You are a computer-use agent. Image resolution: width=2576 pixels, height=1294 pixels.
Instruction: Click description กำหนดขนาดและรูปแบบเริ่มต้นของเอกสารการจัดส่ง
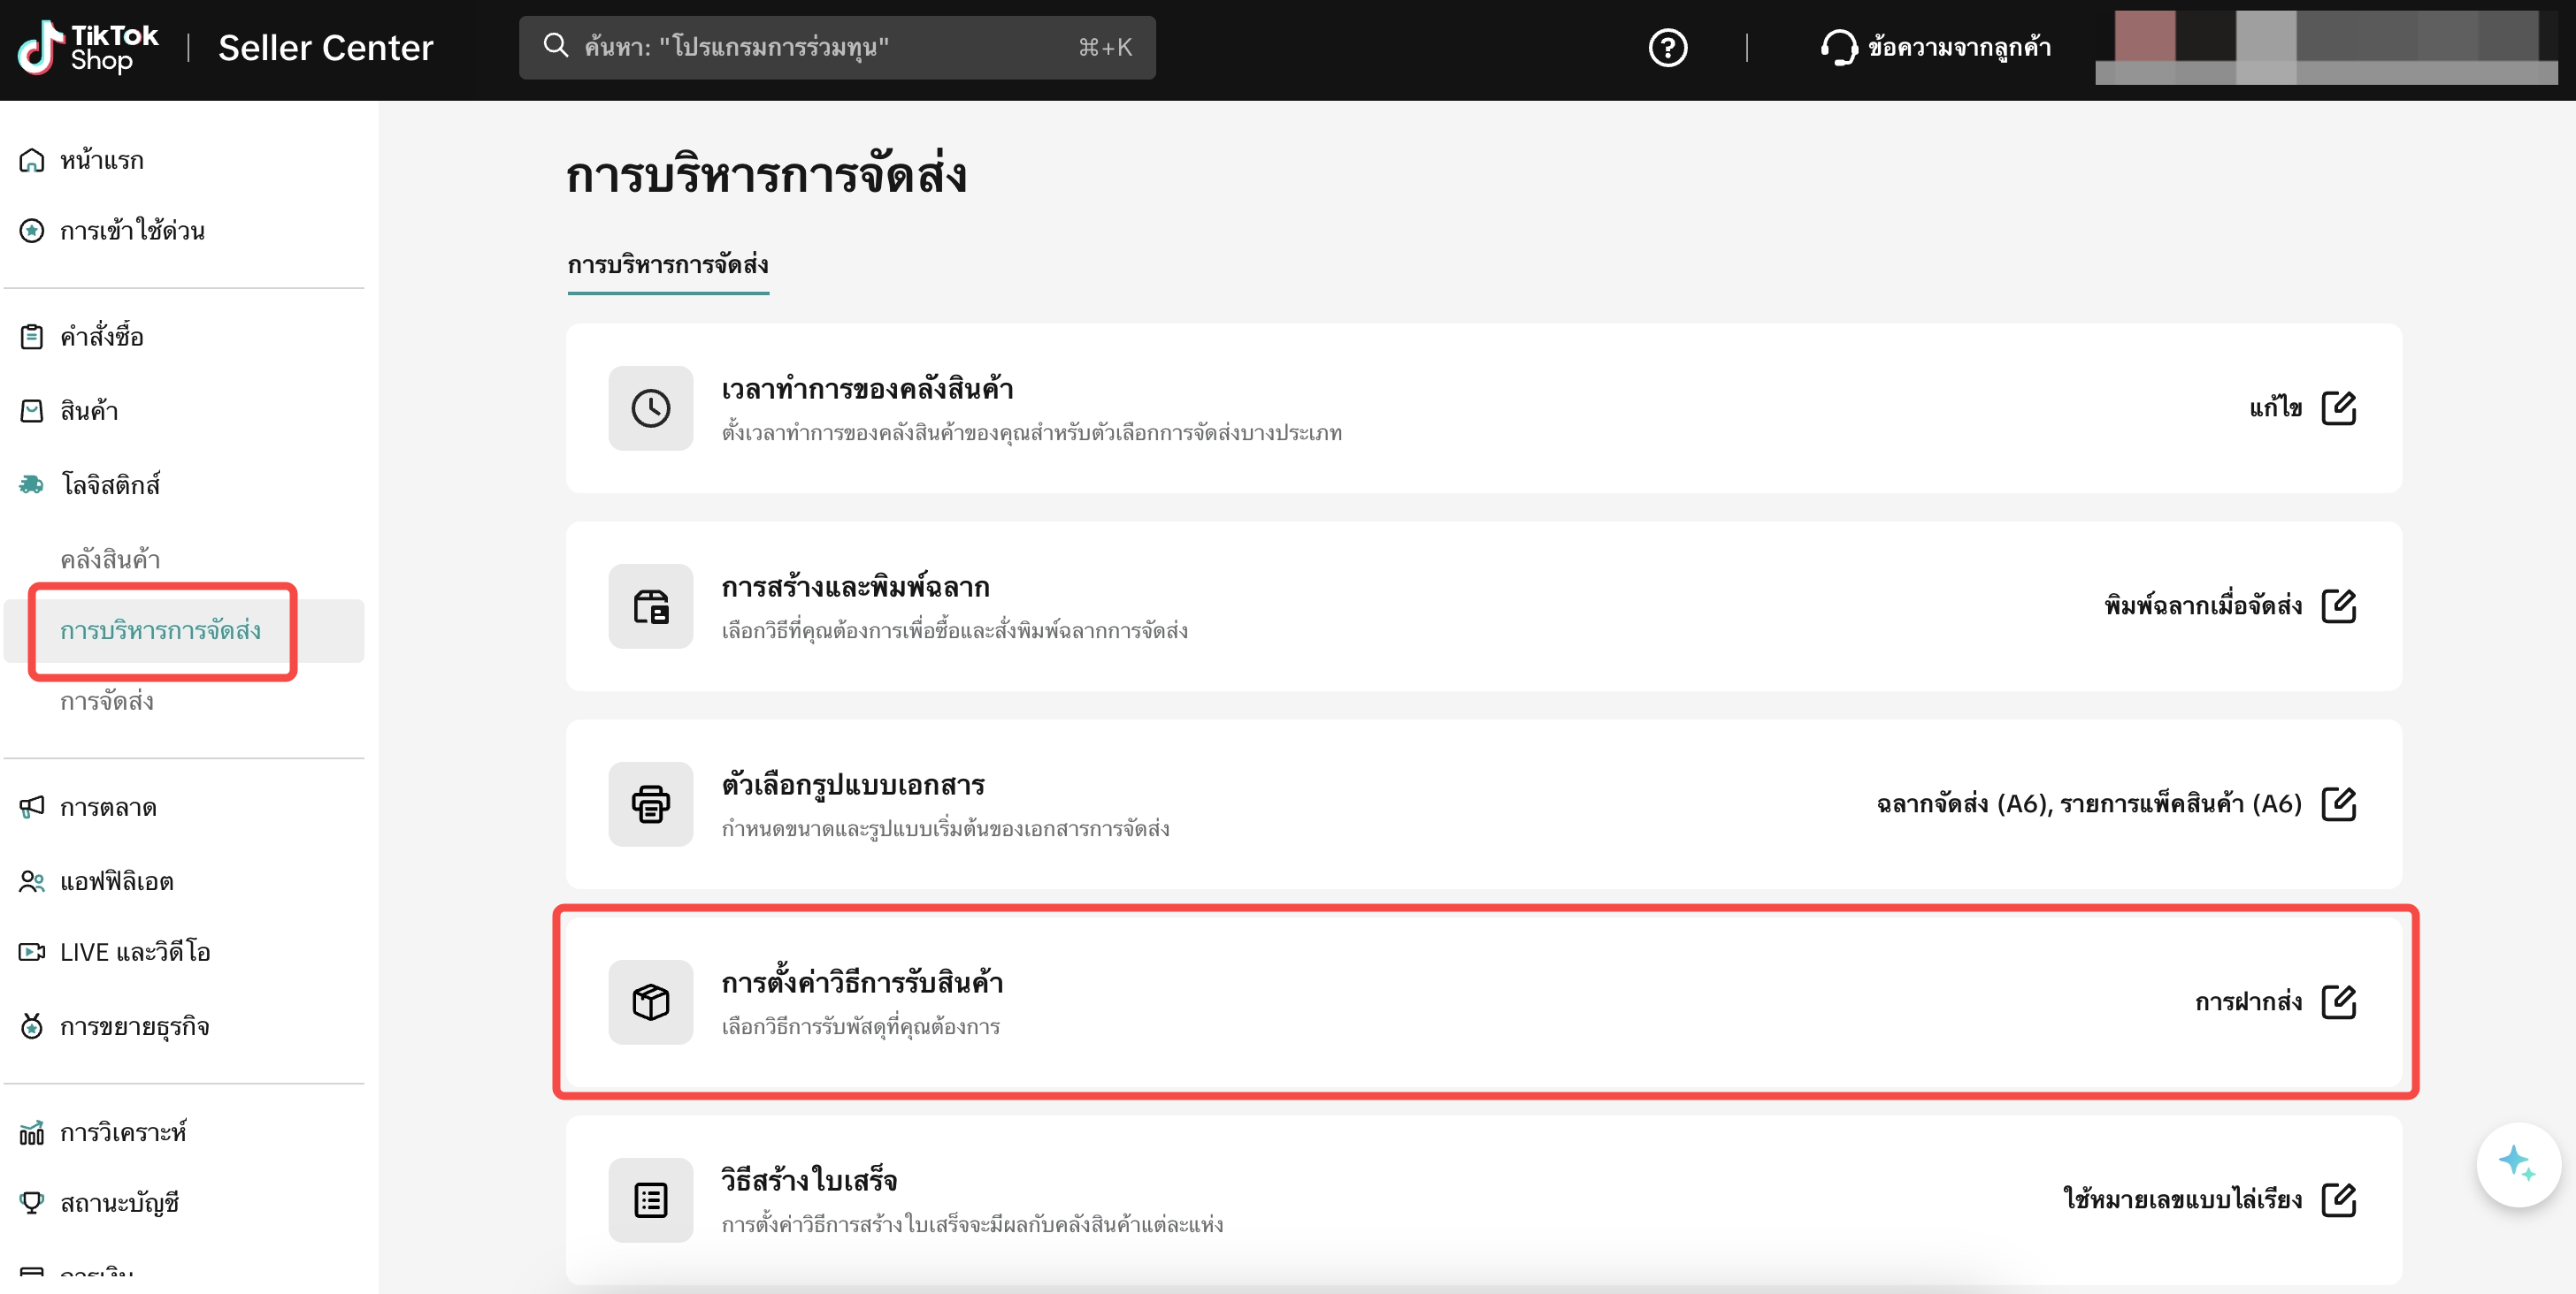945,828
